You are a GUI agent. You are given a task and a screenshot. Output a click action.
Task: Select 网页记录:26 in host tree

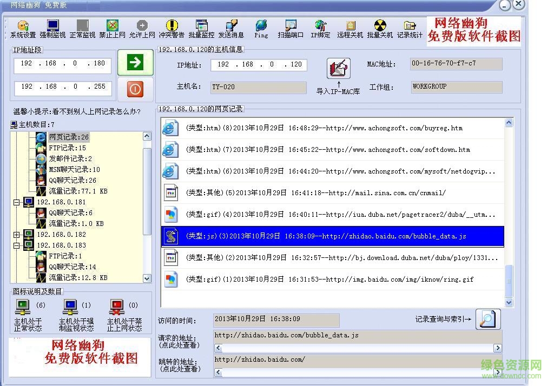pyautogui.click(x=69, y=137)
